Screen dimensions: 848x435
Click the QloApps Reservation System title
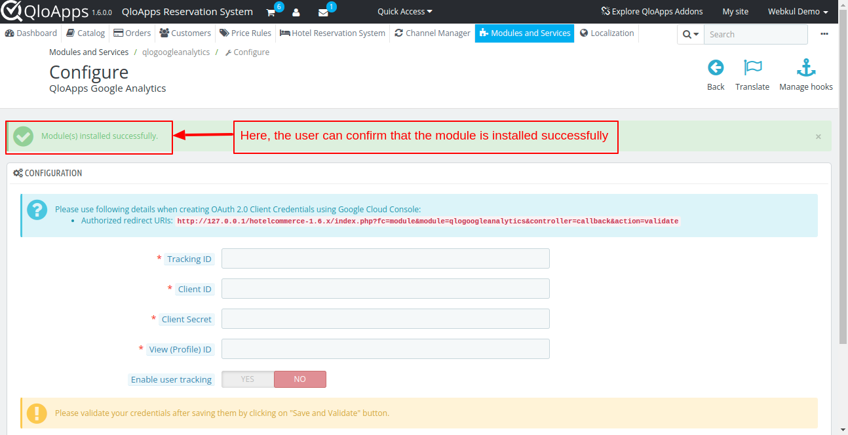click(x=187, y=12)
